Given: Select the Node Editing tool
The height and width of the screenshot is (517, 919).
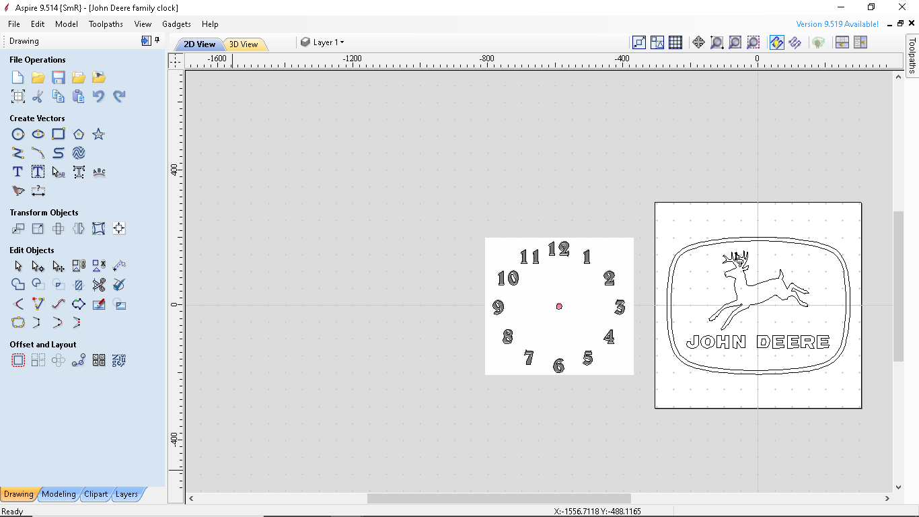Looking at the screenshot, I should 38,265.
